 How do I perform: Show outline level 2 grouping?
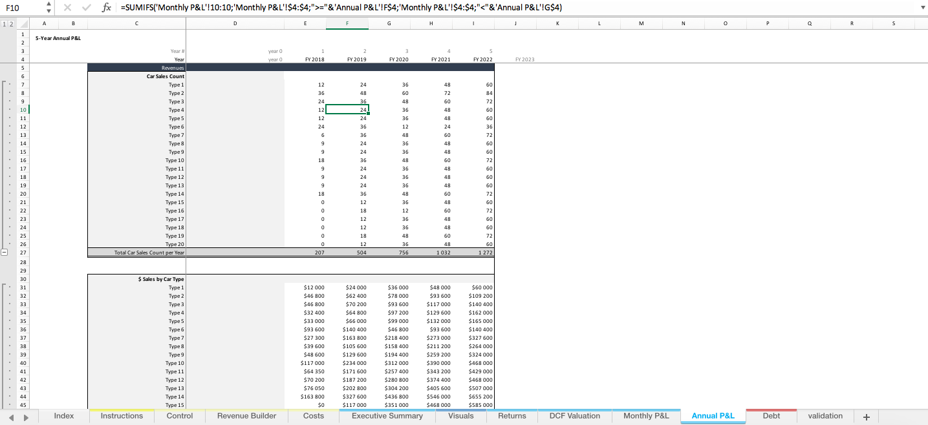(x=10, y=24)
